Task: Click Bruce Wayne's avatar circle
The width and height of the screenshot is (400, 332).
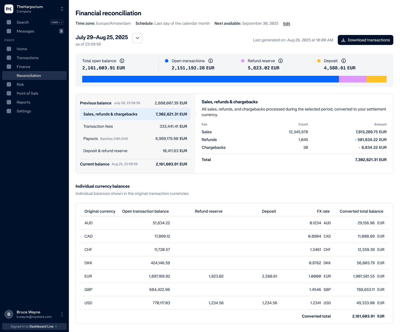Action: tap(9, 314)
